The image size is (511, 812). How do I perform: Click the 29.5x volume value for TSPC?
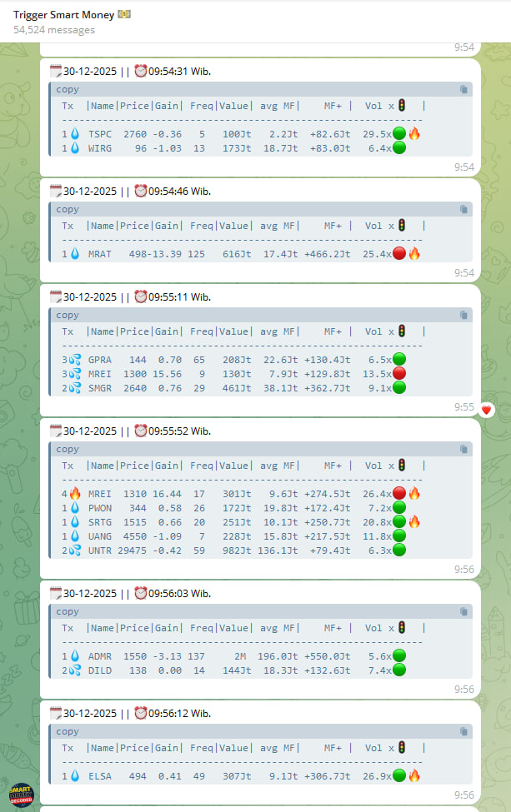click(x=378, y=134)
